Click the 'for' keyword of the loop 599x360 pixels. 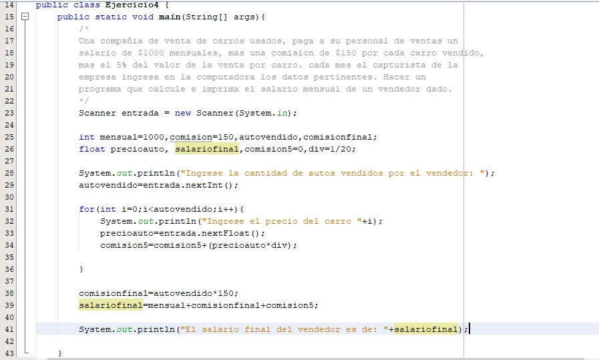[x=87, y=209]
